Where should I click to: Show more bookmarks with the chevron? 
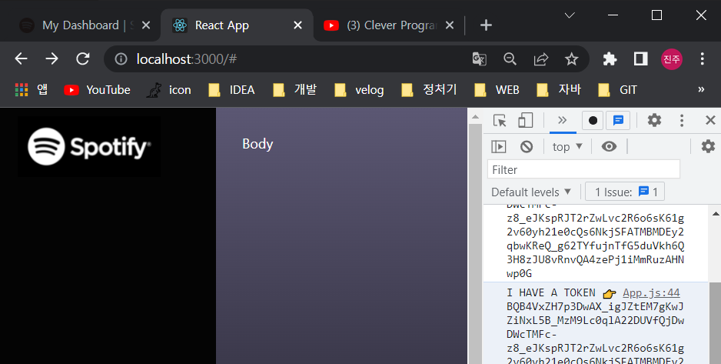click(701, 89)
